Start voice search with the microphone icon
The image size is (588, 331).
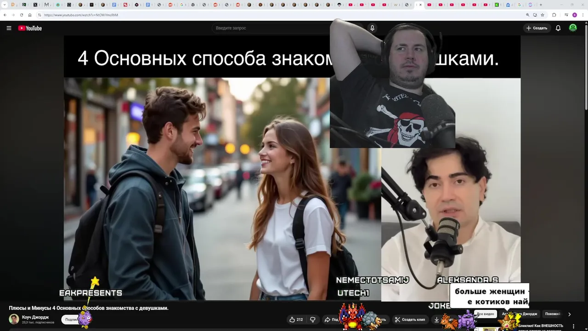point(372,28)
